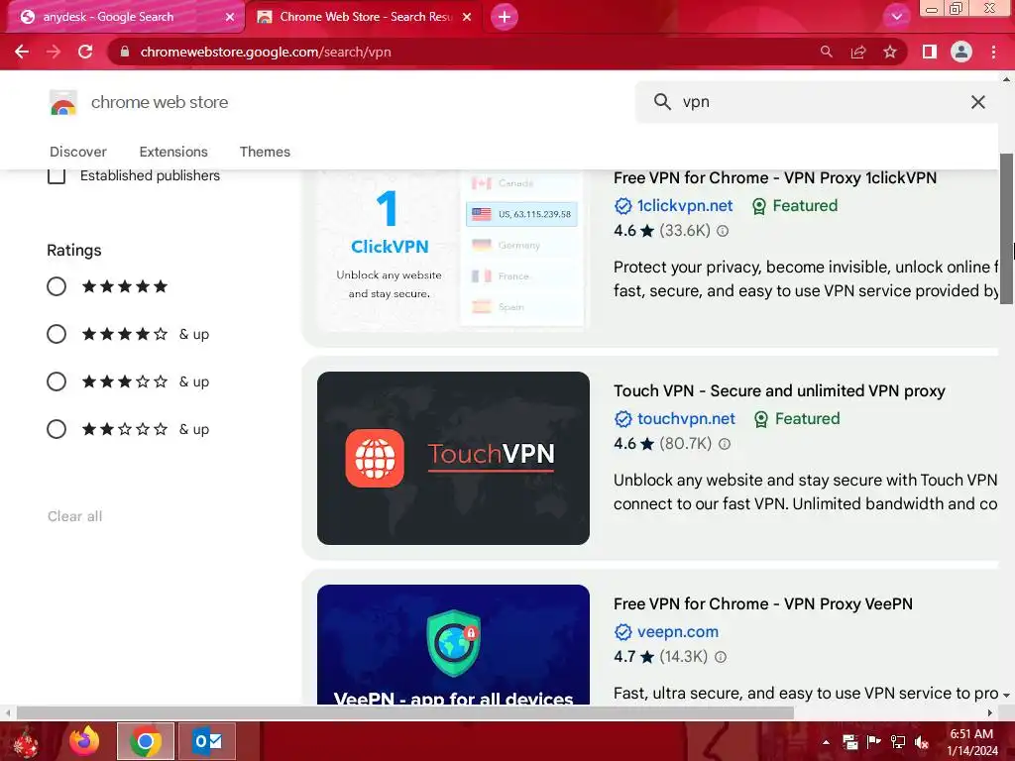
Task: Click the horizontal scrollbar thumb
Action: click(x=405, y=712)
